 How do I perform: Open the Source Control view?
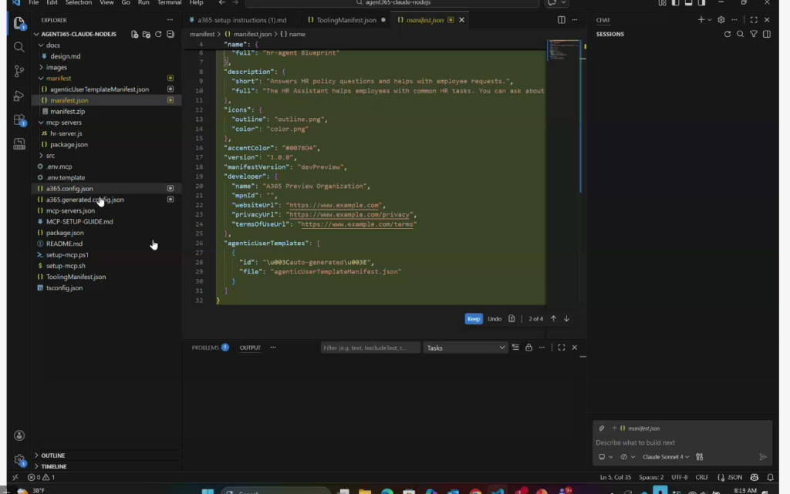pyautogui.click(x=19, y=71)
